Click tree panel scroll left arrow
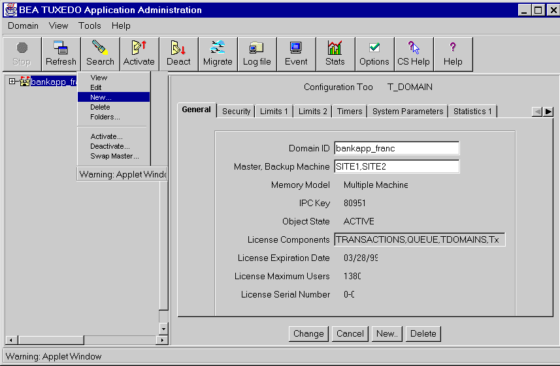This screenshot has height=366, width=560. pos(11,340)
